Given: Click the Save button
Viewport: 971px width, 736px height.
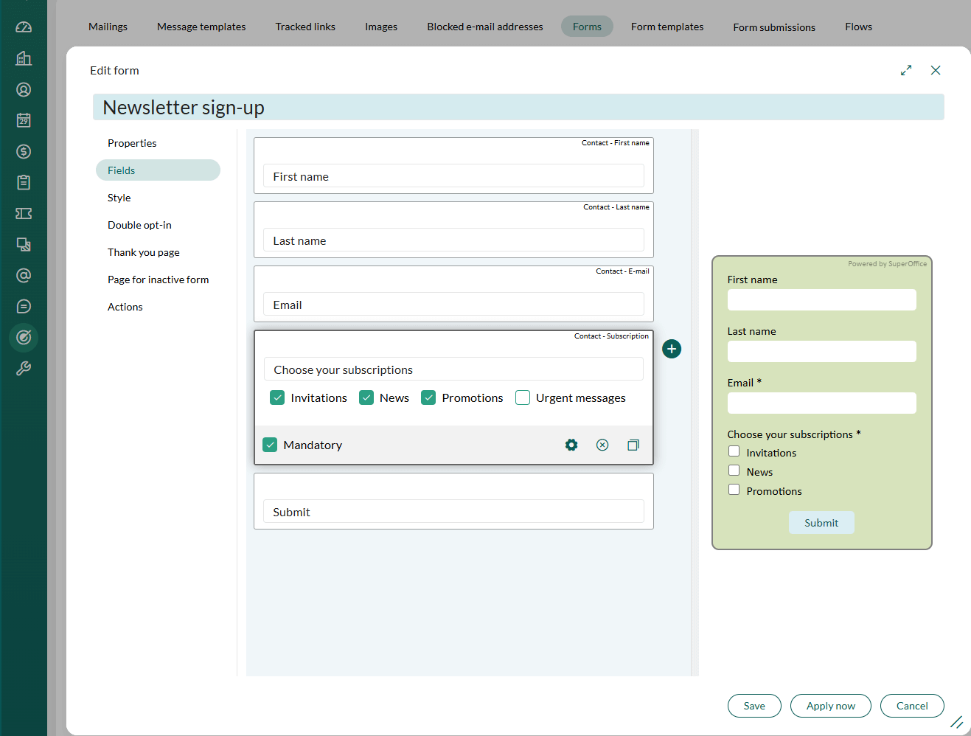Looking at the screenshot, I should [x=754, y=706].
